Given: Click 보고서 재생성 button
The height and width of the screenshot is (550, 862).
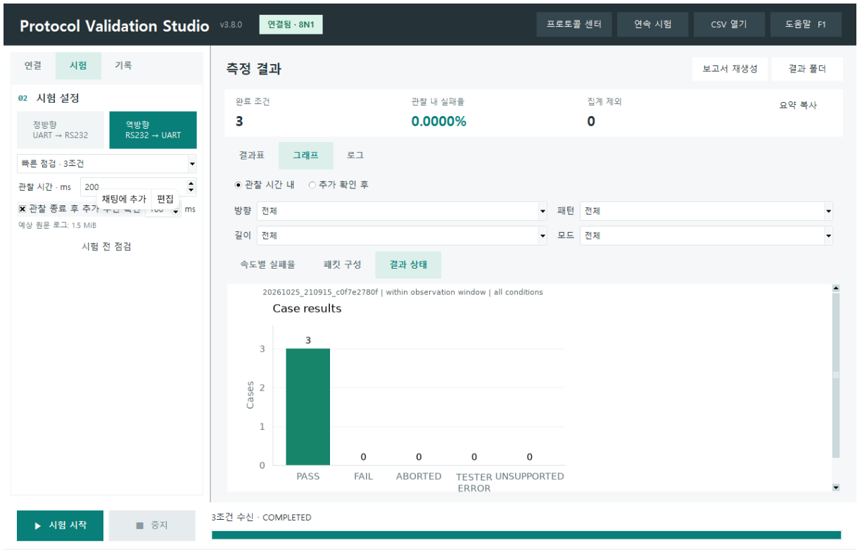Looking at the screenshot, I should tap(730, 69).
